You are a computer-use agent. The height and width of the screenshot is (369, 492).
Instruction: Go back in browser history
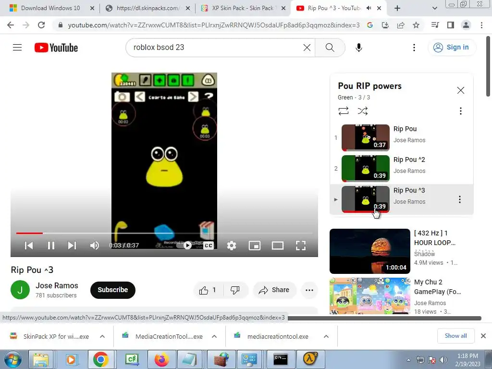[x=11, y=25]
